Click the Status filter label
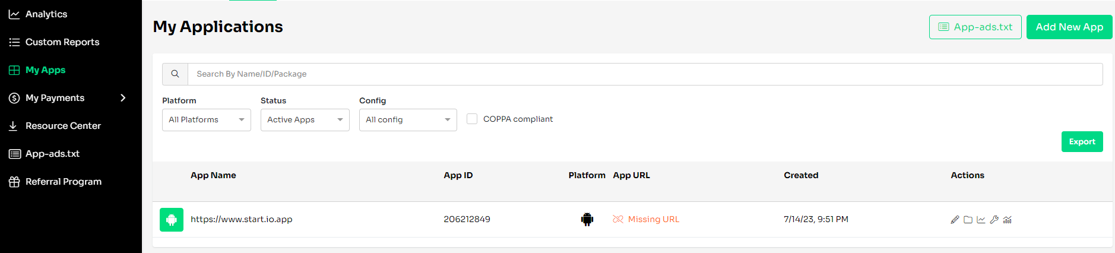 click(x=273, y=101)
